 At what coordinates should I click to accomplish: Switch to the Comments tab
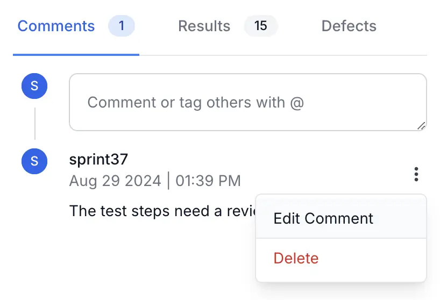coord(56,26)
